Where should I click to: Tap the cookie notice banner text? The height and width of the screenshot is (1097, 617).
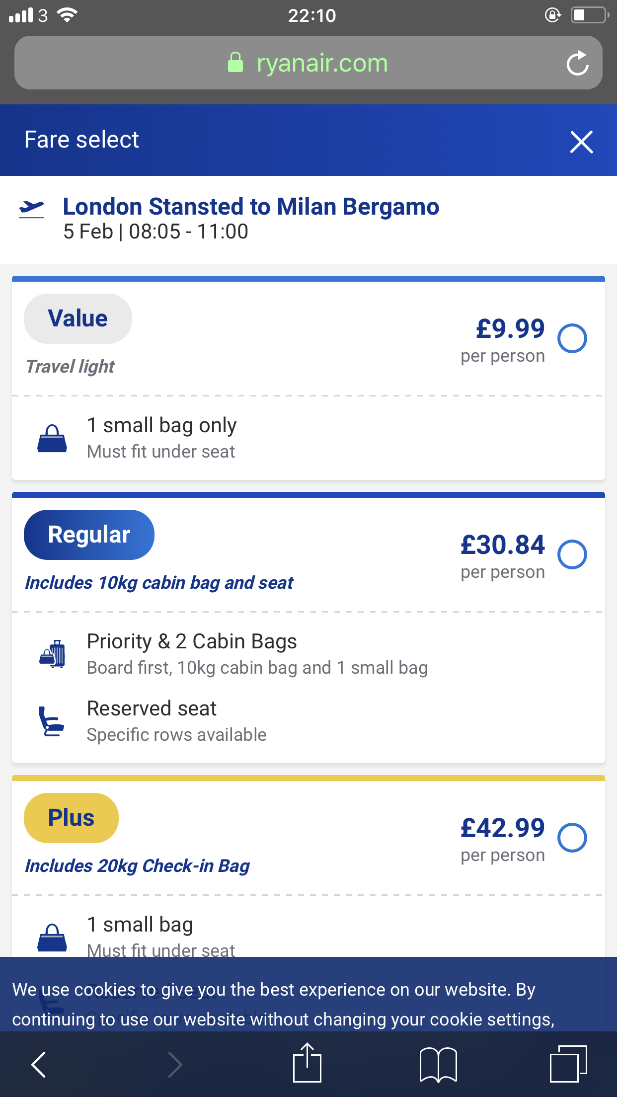(283, 1004)
